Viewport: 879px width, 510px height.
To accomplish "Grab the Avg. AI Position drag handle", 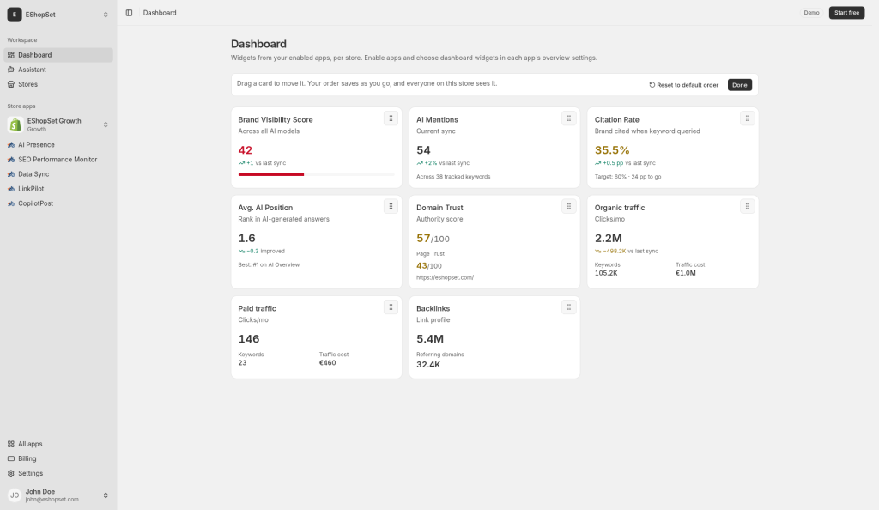I will click(x=391, y=206).
